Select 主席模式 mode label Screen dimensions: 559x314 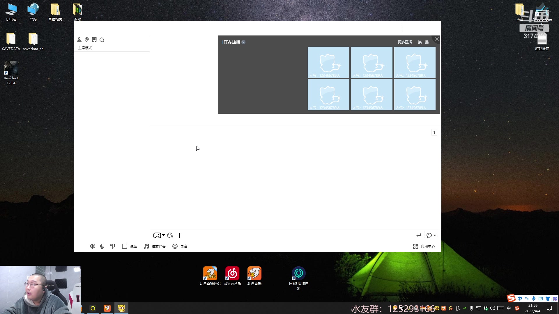(85, 48)
